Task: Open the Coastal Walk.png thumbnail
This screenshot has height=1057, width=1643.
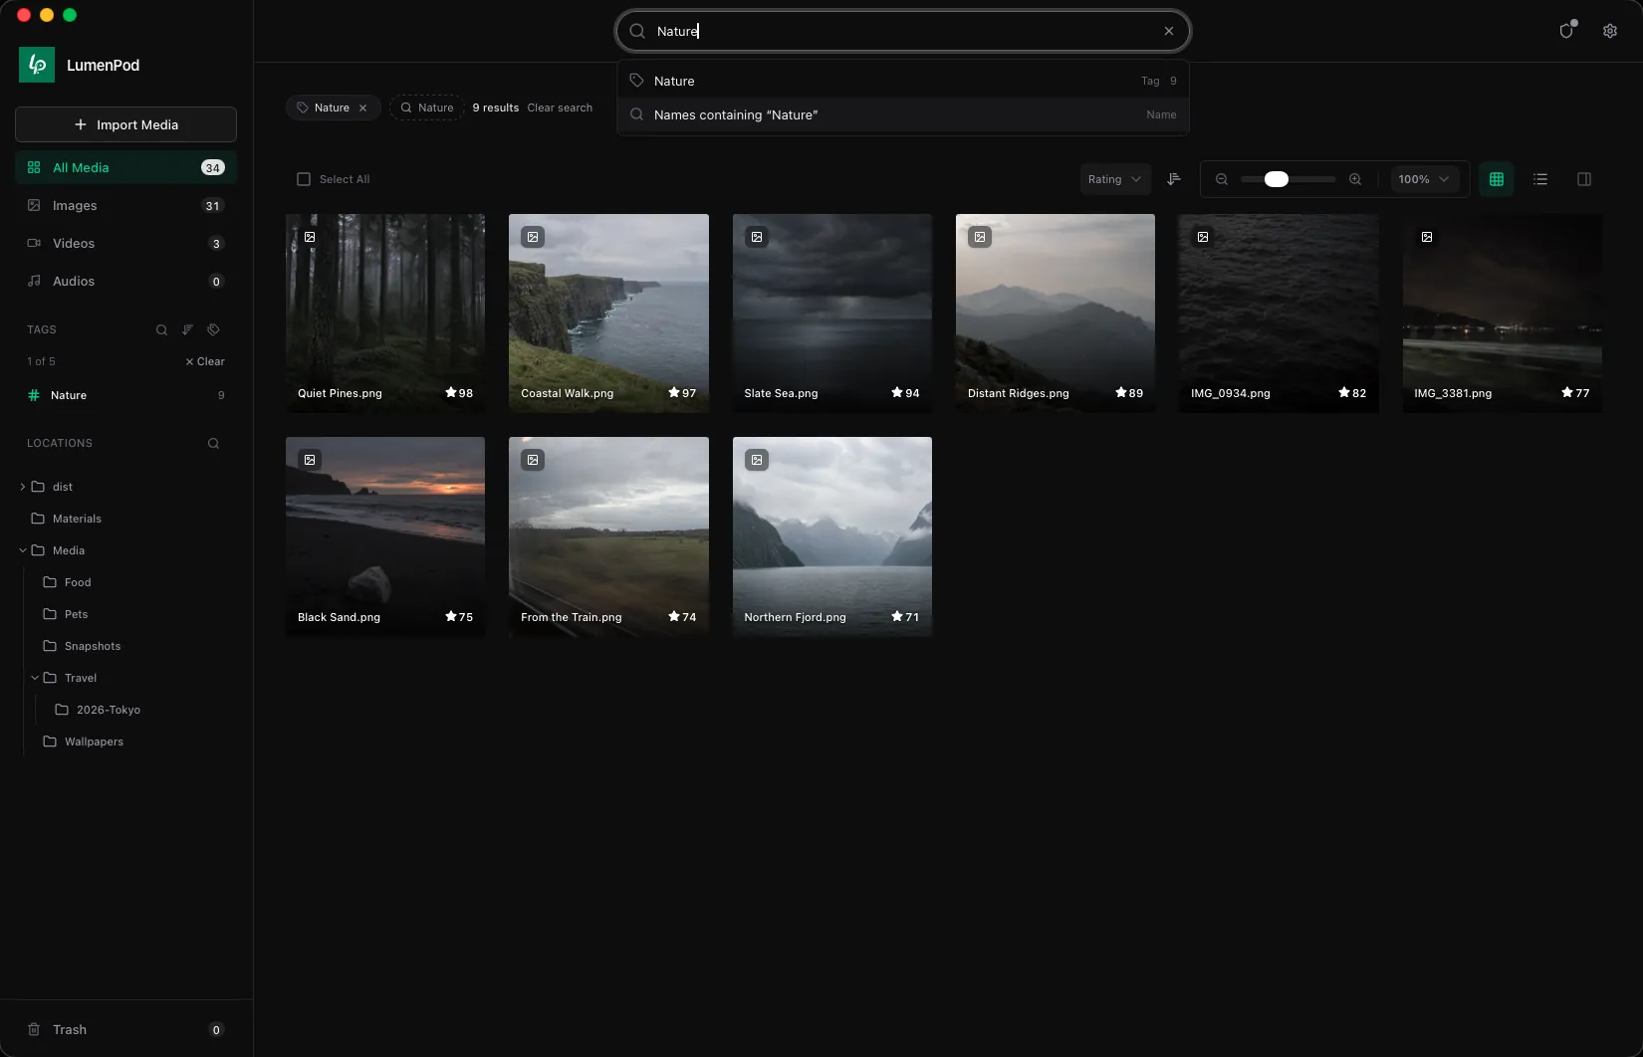Action: point(608,314)
